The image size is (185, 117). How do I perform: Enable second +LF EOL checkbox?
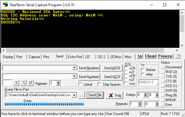point(126,80)
